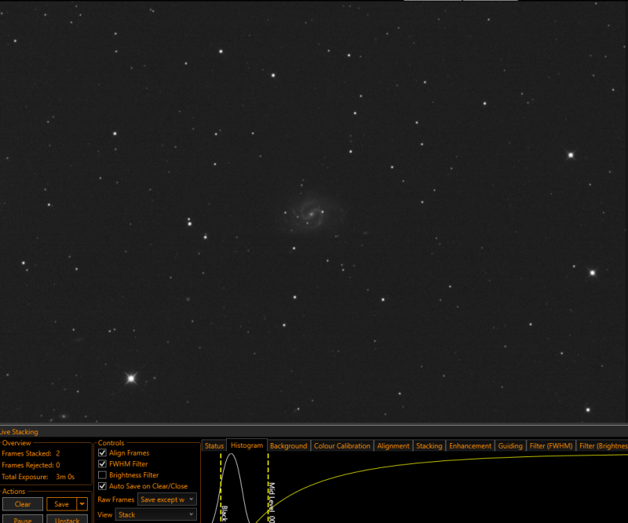Image resolution: width=628 pixels, height=523 pixels.
Task: Go to the Enhancement tab
Action: [470, 446]
